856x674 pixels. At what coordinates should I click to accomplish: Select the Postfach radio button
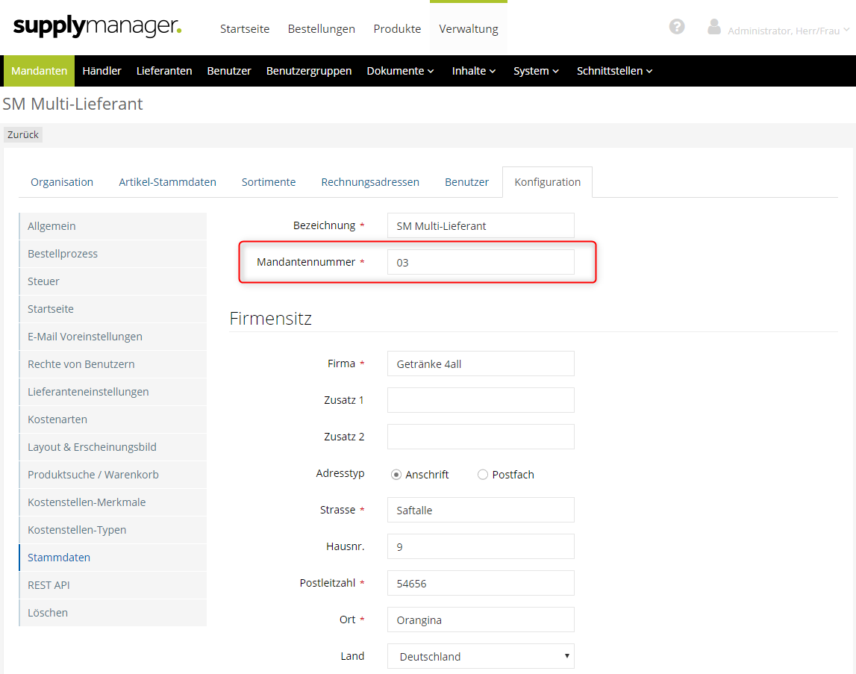[x=483, y=475]
